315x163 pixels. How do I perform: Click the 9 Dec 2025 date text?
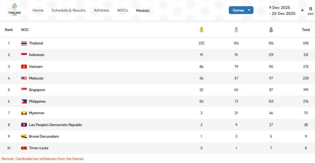pos(279,8)
